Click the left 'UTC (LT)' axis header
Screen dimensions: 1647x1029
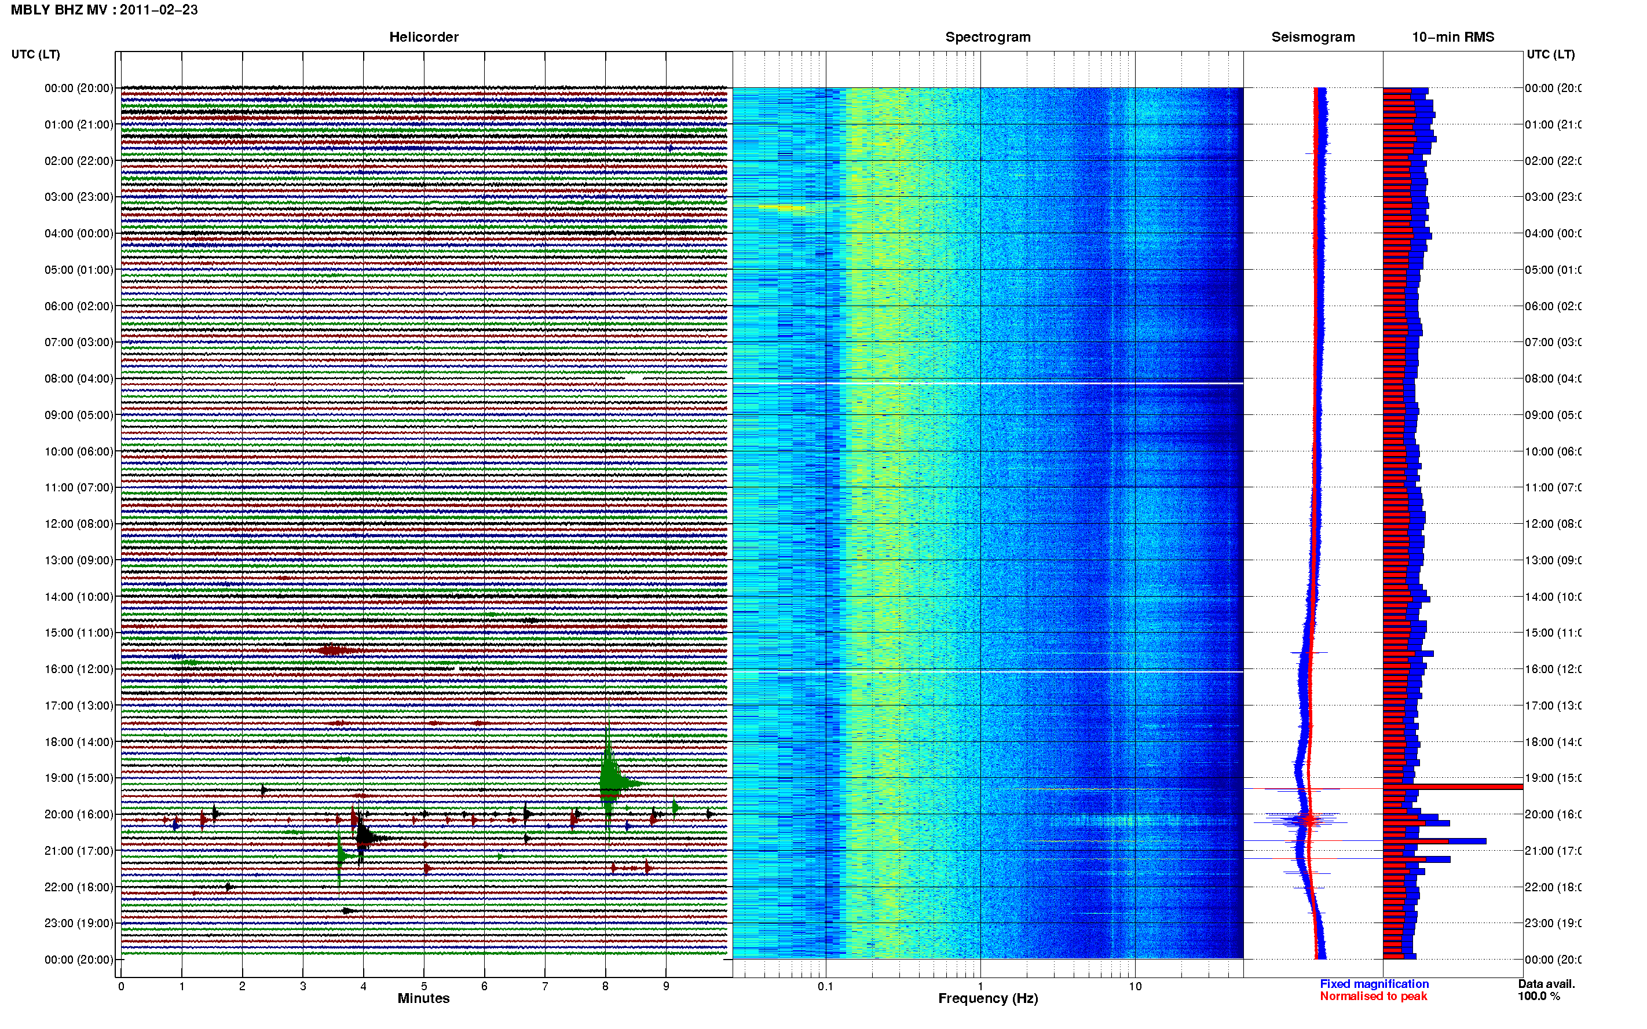35,54
